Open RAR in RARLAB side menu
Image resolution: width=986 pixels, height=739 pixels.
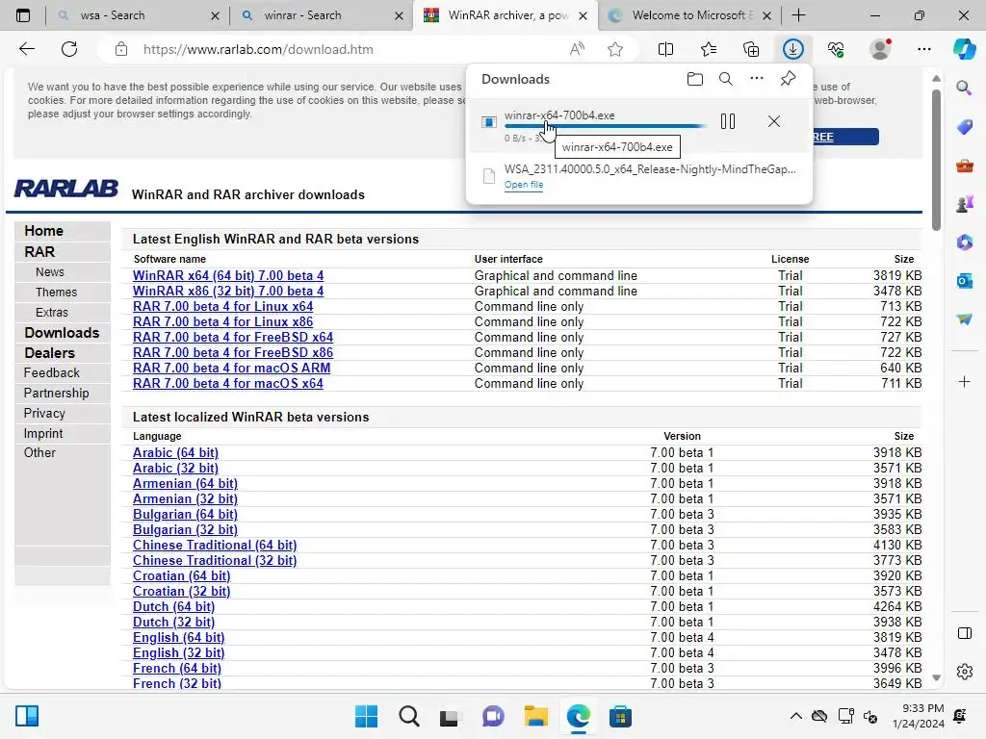click(x=39, y=251)
